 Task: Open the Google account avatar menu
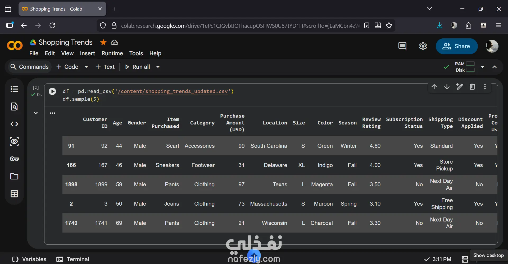492,46
